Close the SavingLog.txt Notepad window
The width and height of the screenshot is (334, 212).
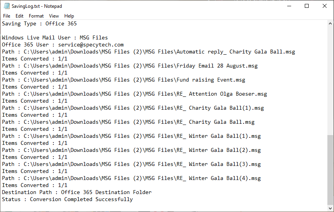324,6
